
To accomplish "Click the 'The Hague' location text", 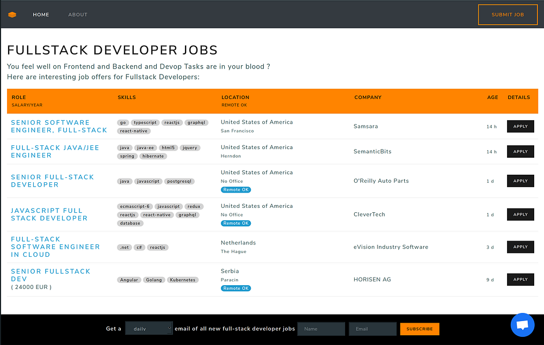I will coord(233,251).
